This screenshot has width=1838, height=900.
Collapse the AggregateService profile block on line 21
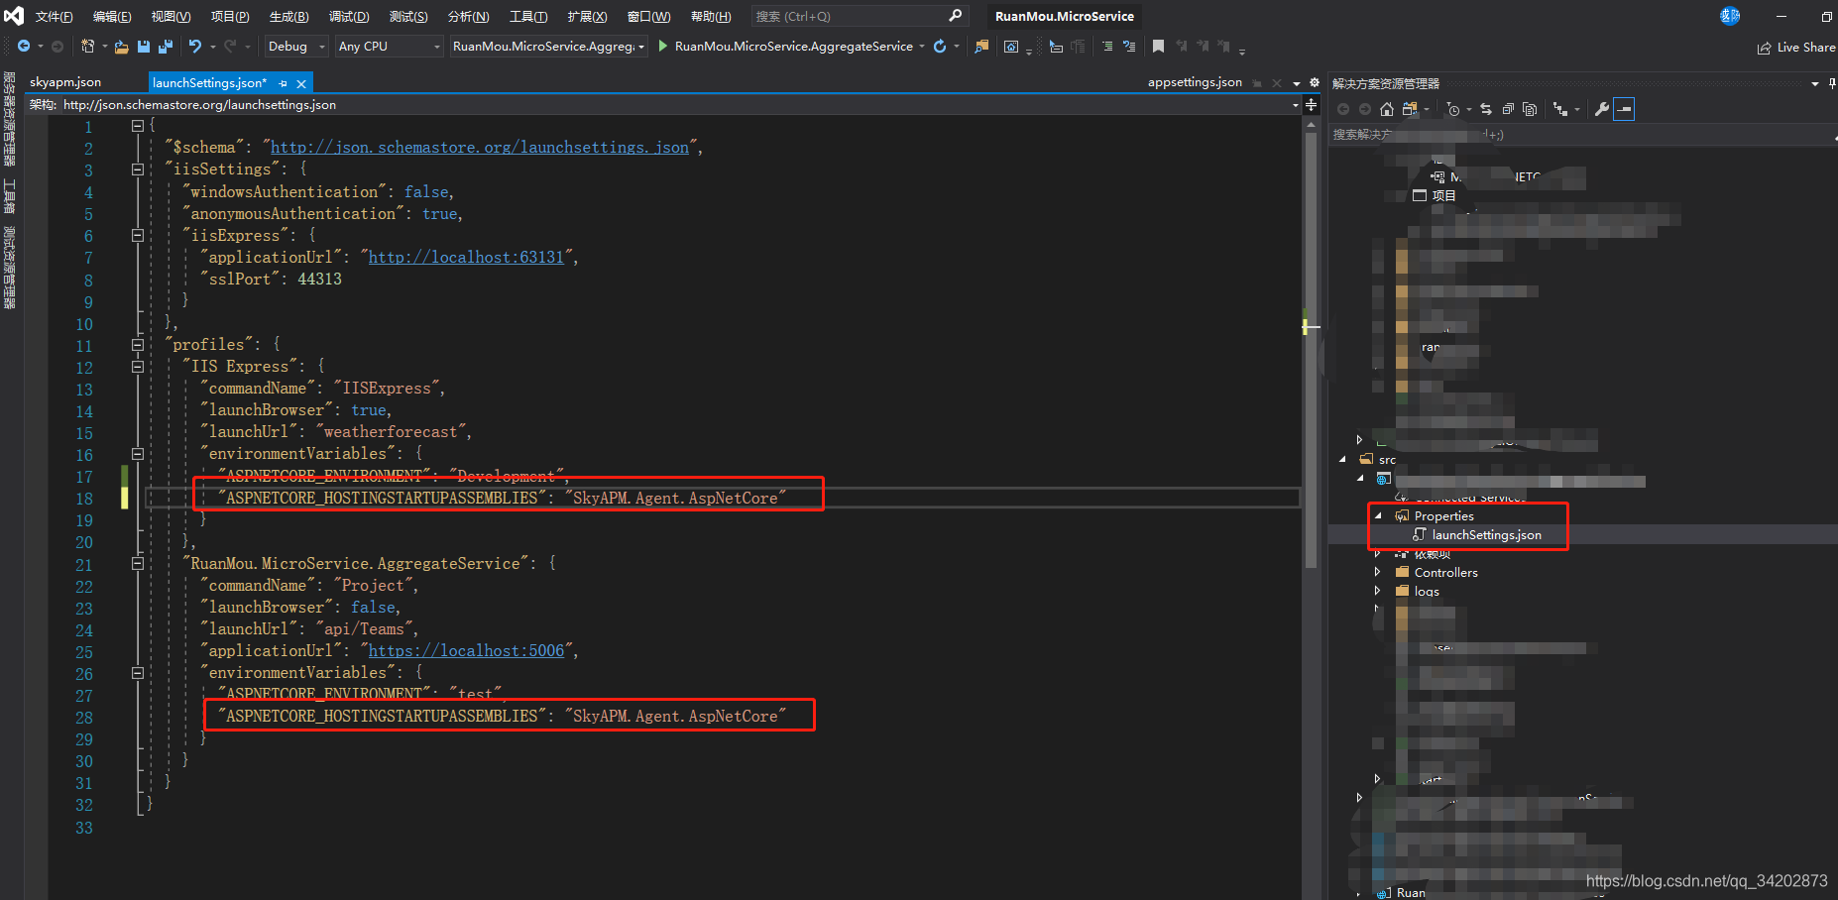click(138, 563)
